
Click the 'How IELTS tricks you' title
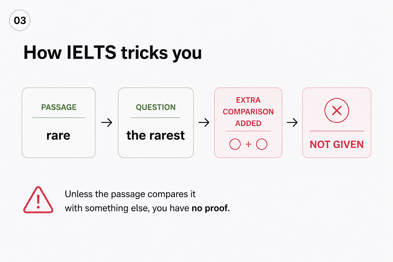pyautogui.click(x=112, y=53)
